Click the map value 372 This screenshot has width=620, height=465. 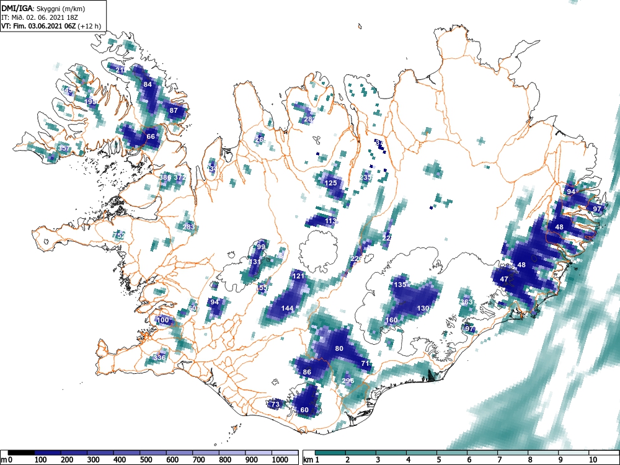180,177
